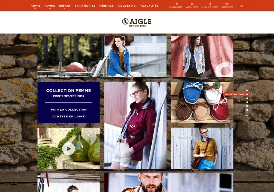The width and height of the screenshot is (274, 192).
Task: Select the last section dot in the side navigation
Action: 247,110
